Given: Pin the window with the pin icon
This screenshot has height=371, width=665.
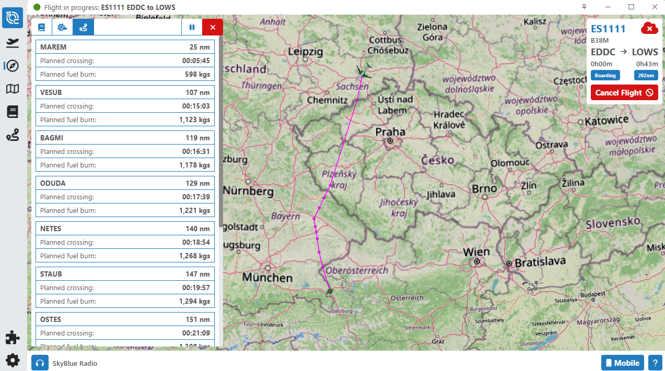Looking at the screenshot, I should (585, 7).
